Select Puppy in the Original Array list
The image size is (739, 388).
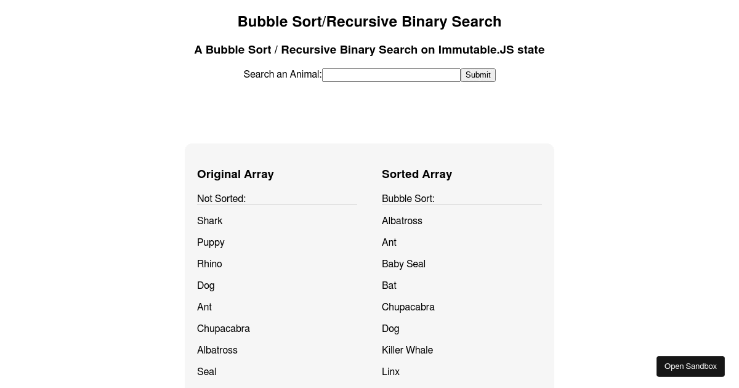coord(211,242)
